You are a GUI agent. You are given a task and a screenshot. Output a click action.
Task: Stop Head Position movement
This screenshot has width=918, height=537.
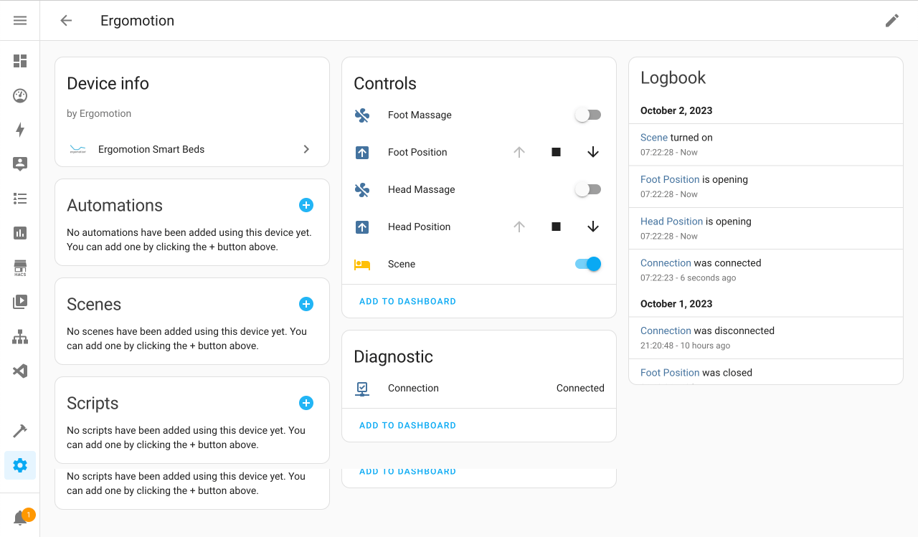[x=556, y=227]
